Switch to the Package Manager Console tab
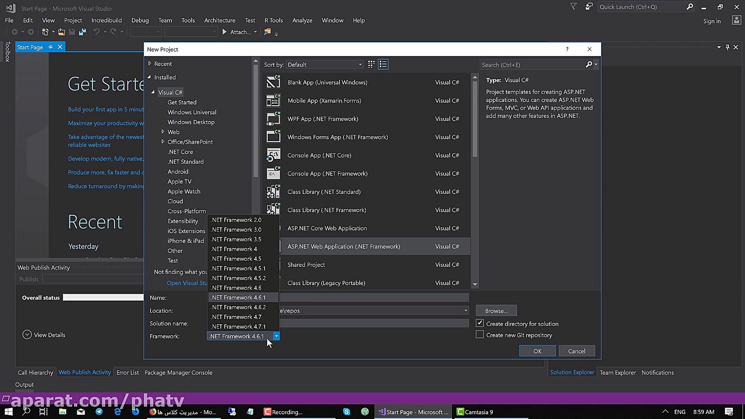Viewport: 745px width, 419px height. tap(178, 372)
